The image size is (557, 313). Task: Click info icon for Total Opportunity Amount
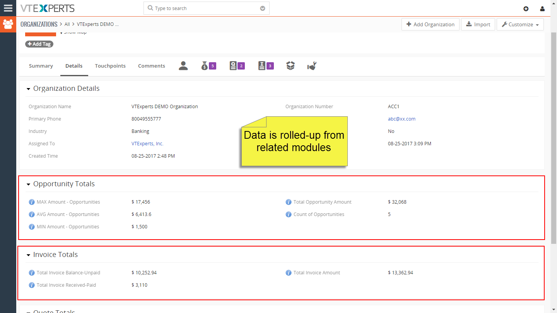(289, 202)
